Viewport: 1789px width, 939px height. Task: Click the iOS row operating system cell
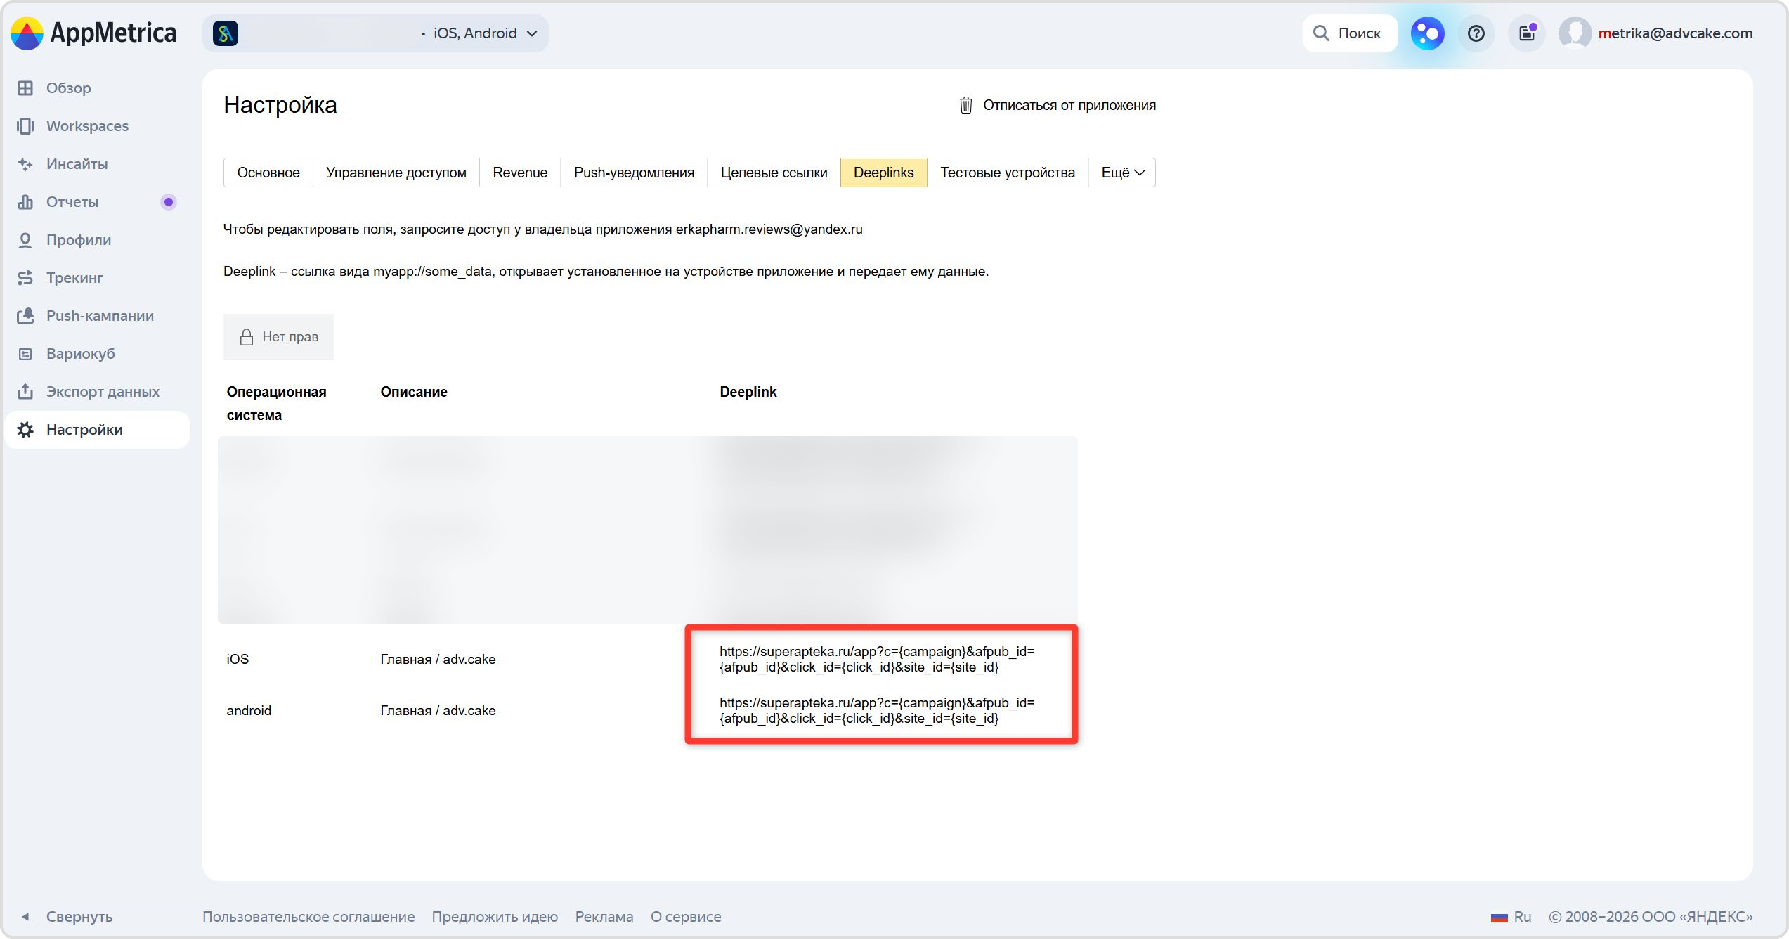pyautogui.click(x=238, y=659)
